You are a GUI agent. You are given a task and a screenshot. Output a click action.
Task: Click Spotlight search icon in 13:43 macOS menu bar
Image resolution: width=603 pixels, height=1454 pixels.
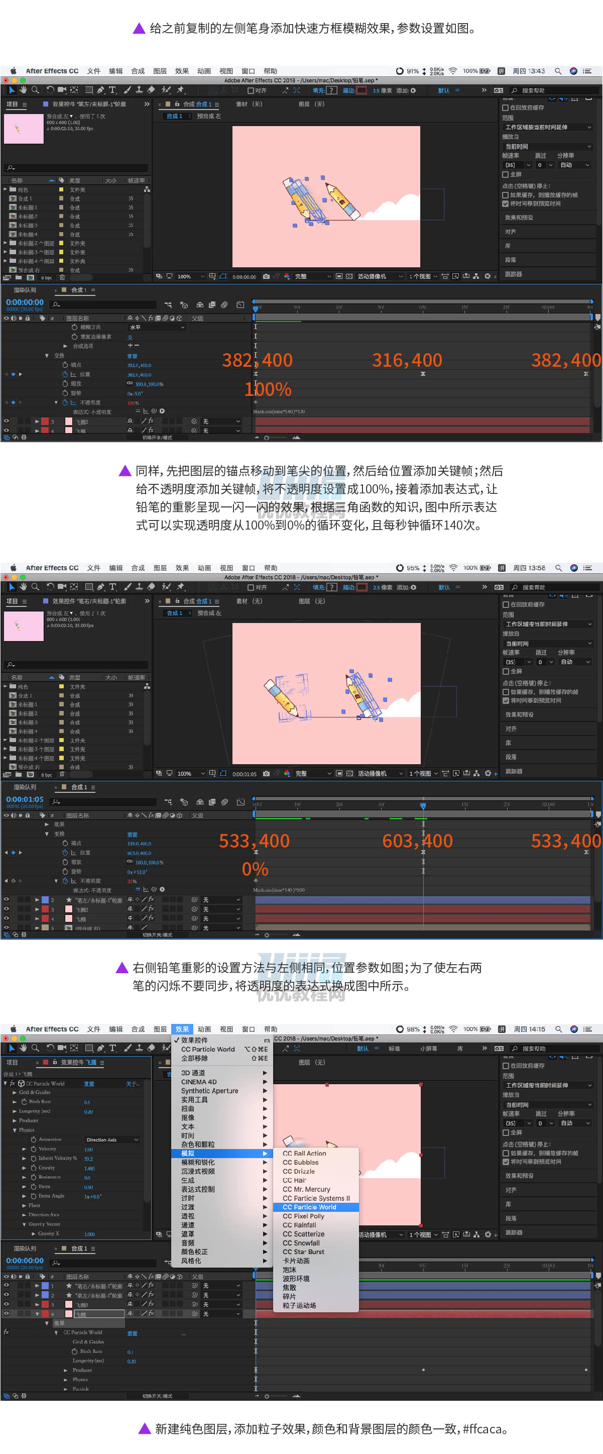(557, 71)
